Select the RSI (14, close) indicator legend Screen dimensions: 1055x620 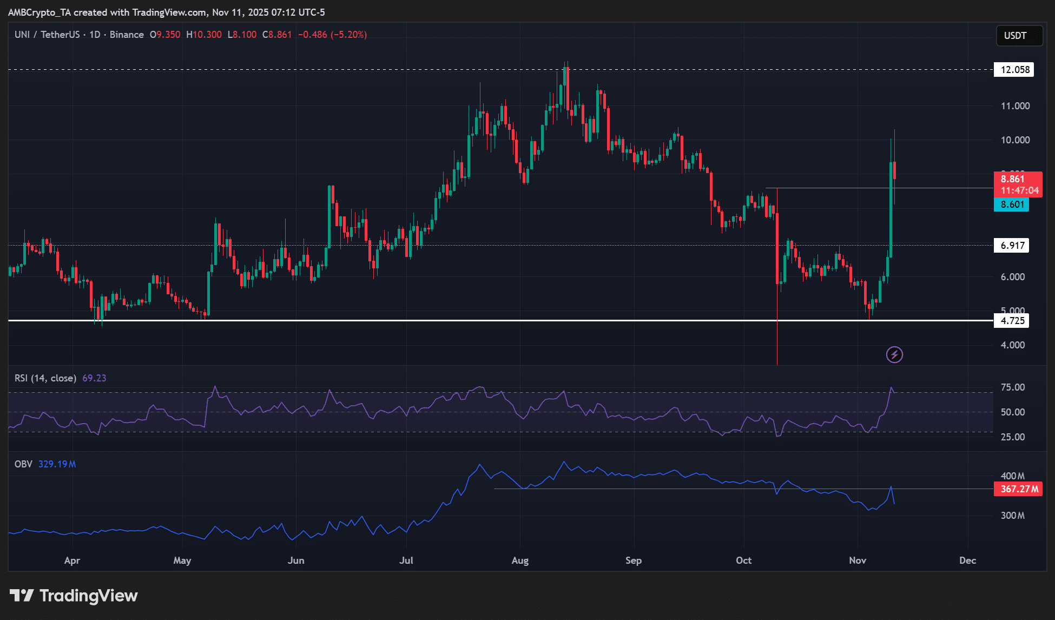pyautogui.click(x=45, y=378)
